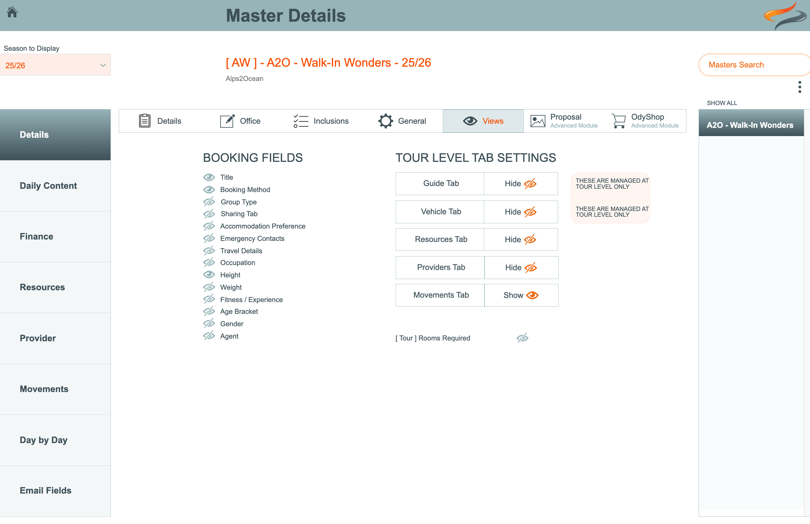
Task: Toggle Movements Tab Show setting
Action: tap(521, 295)
